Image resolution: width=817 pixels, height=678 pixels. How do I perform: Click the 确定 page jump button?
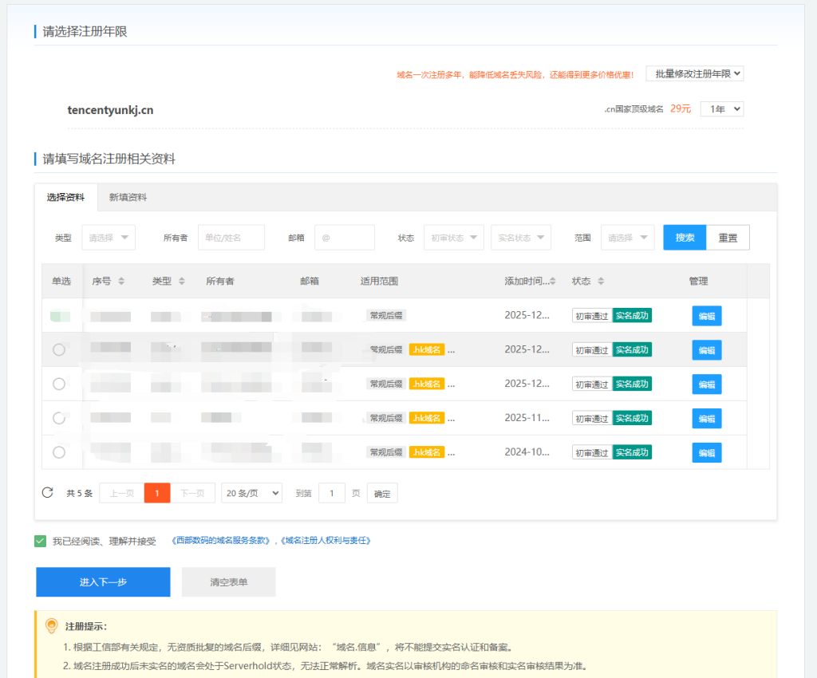click(x=382, y=493)
